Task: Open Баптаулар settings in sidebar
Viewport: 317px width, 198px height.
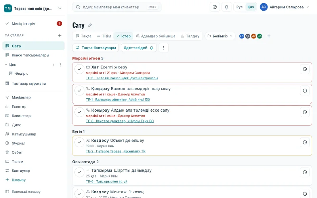Action: 33,171
